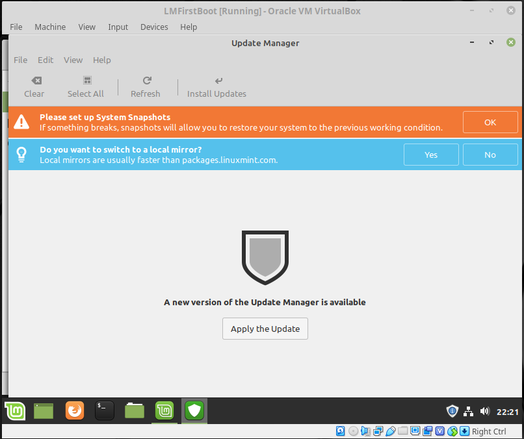Click the VirtualBox USB status icon
Viewport: 524px width, 439px height.
tap(390, 431)
